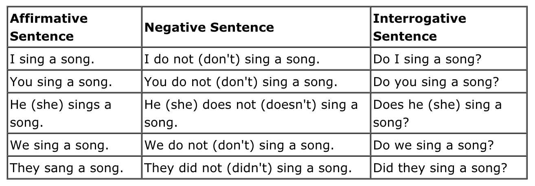
Task: Click 'They did not (didn't) sing a song.'
Action: (x=248, y=168)
